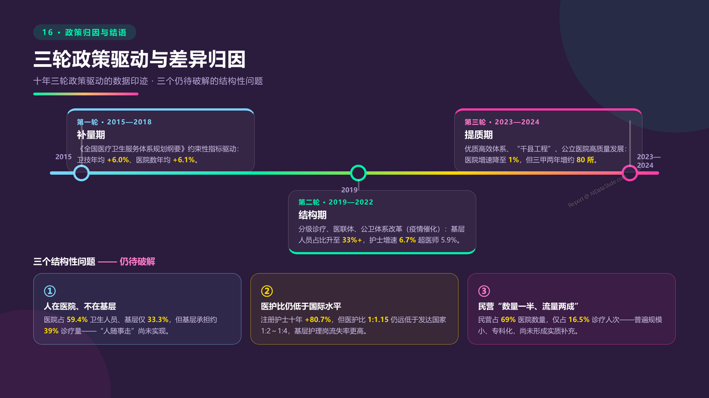Click '第三轮 · 2023—2024' label
Image resolution: width=709 pixels, height=398 pixels.
click(502, 122)
